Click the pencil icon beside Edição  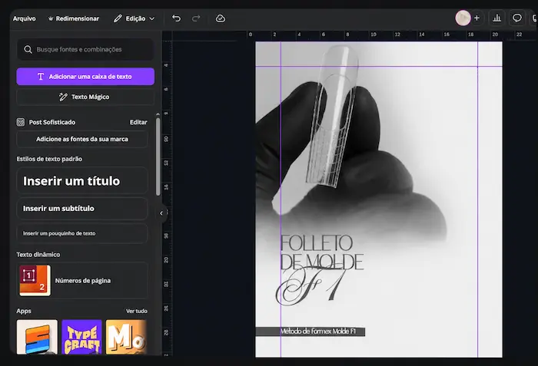coord(118,18)
